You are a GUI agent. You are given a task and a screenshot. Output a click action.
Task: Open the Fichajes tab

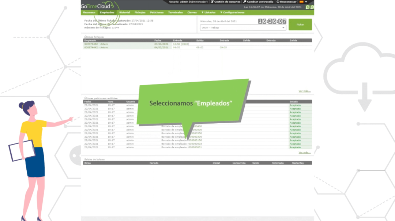point(140,12)
